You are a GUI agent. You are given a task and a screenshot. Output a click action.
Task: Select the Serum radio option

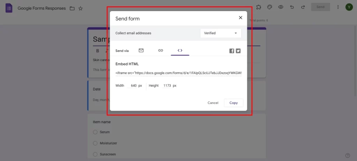point(95,132)
